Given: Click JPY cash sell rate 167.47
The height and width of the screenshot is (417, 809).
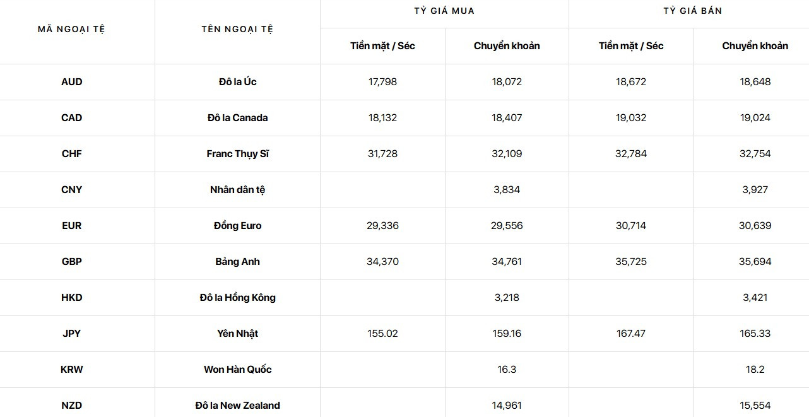Looking at the screenshot, I should click(631, 334).
